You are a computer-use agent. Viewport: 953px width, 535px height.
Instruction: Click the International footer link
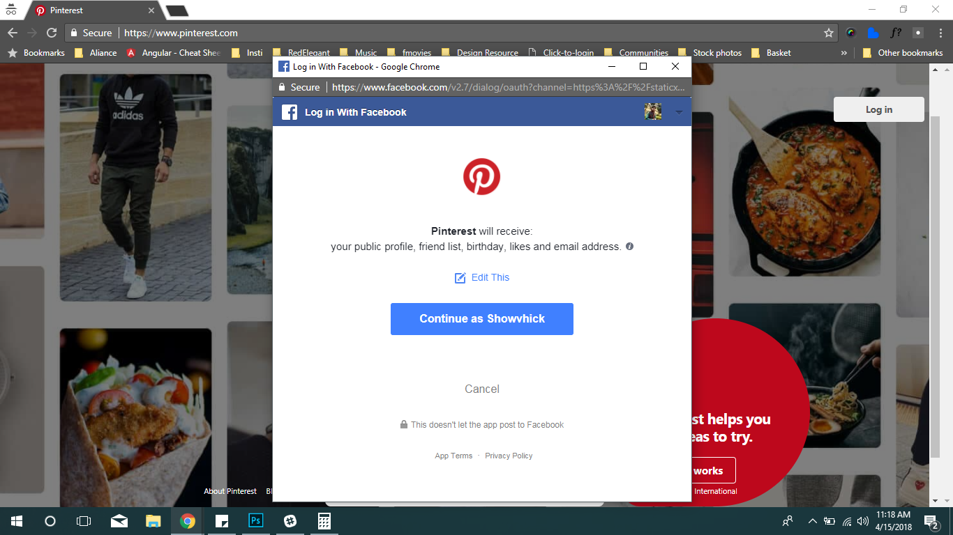(716, 491)
